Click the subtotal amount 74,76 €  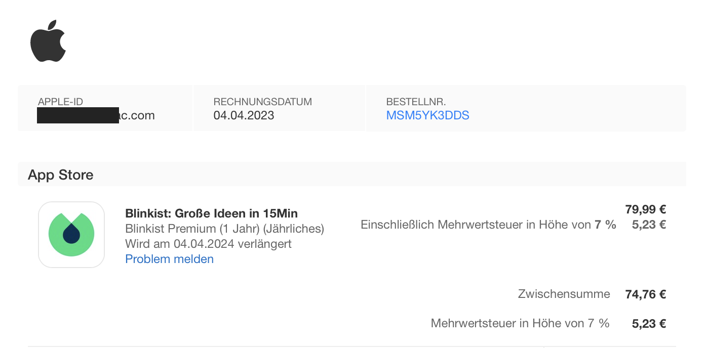[646, 294]
